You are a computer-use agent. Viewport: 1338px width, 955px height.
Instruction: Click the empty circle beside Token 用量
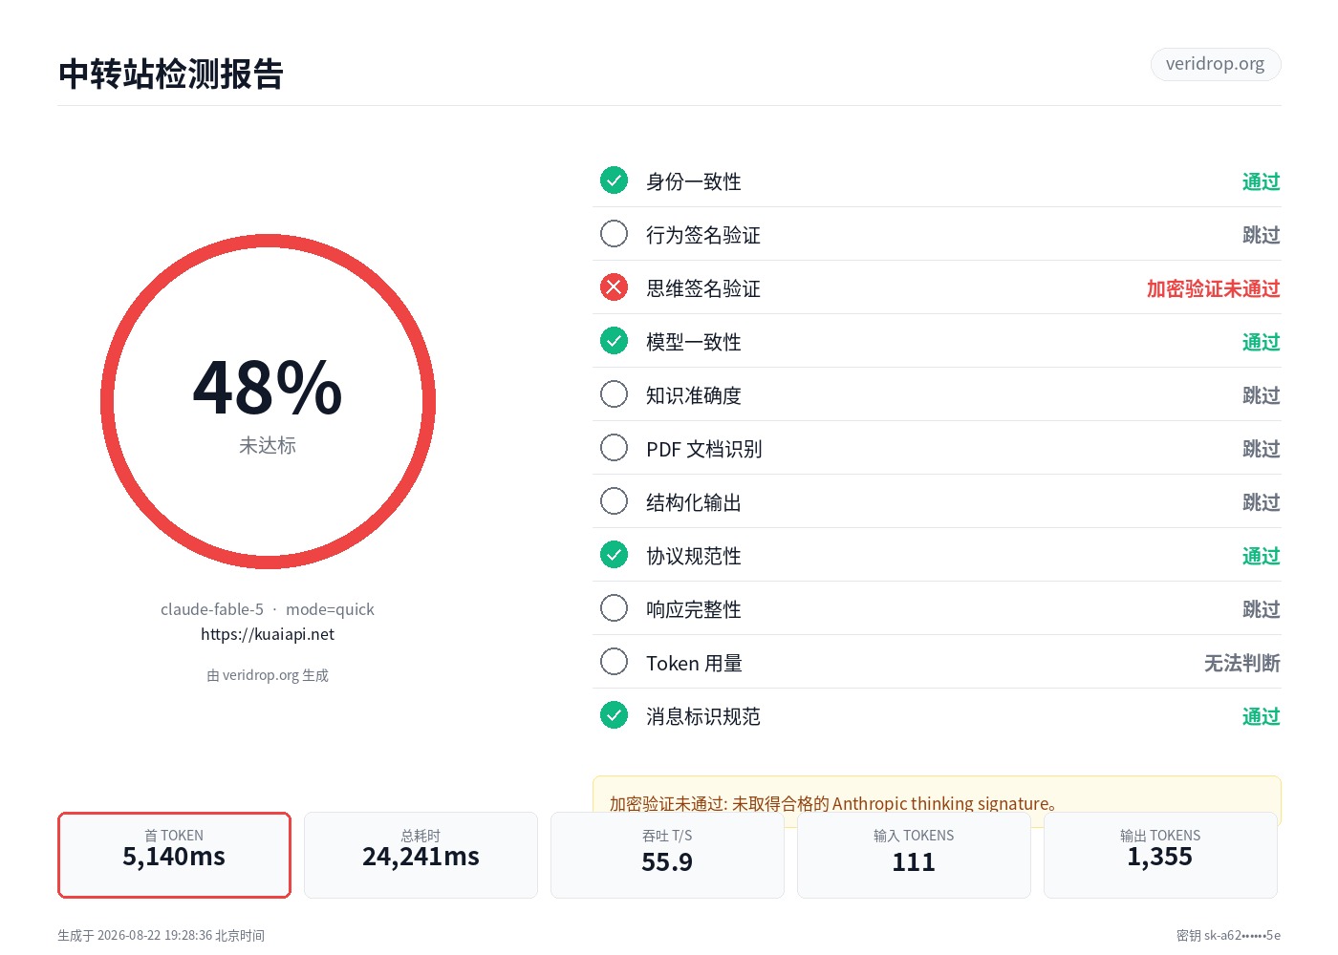point(614,662)
